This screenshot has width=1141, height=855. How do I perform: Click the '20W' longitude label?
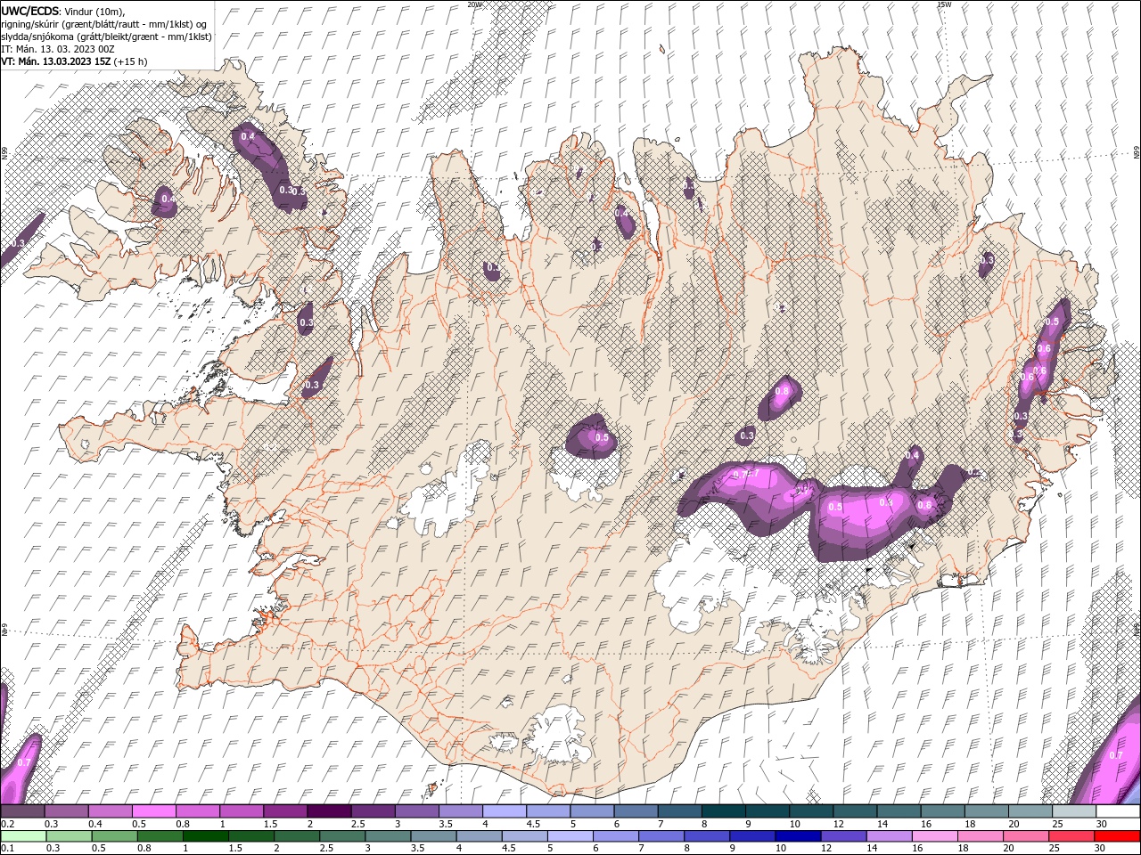tap(474, 4)
